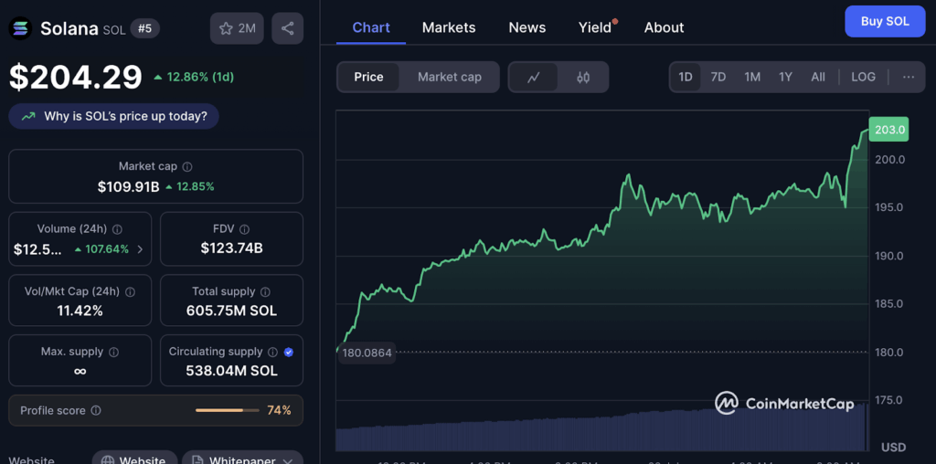Click the FDV info icon
936x464 pixels.
[242, 229]
